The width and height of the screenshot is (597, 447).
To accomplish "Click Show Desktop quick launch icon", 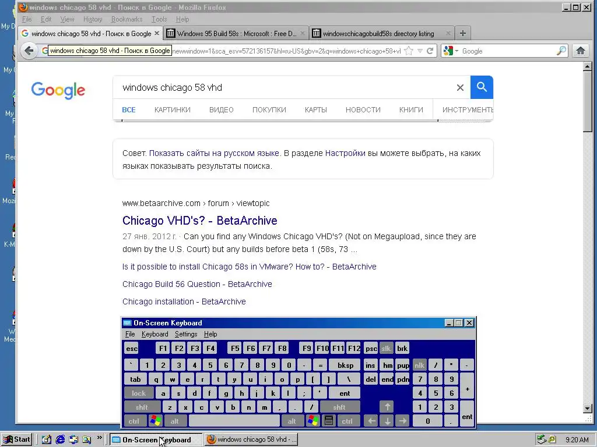I will 47,439.
